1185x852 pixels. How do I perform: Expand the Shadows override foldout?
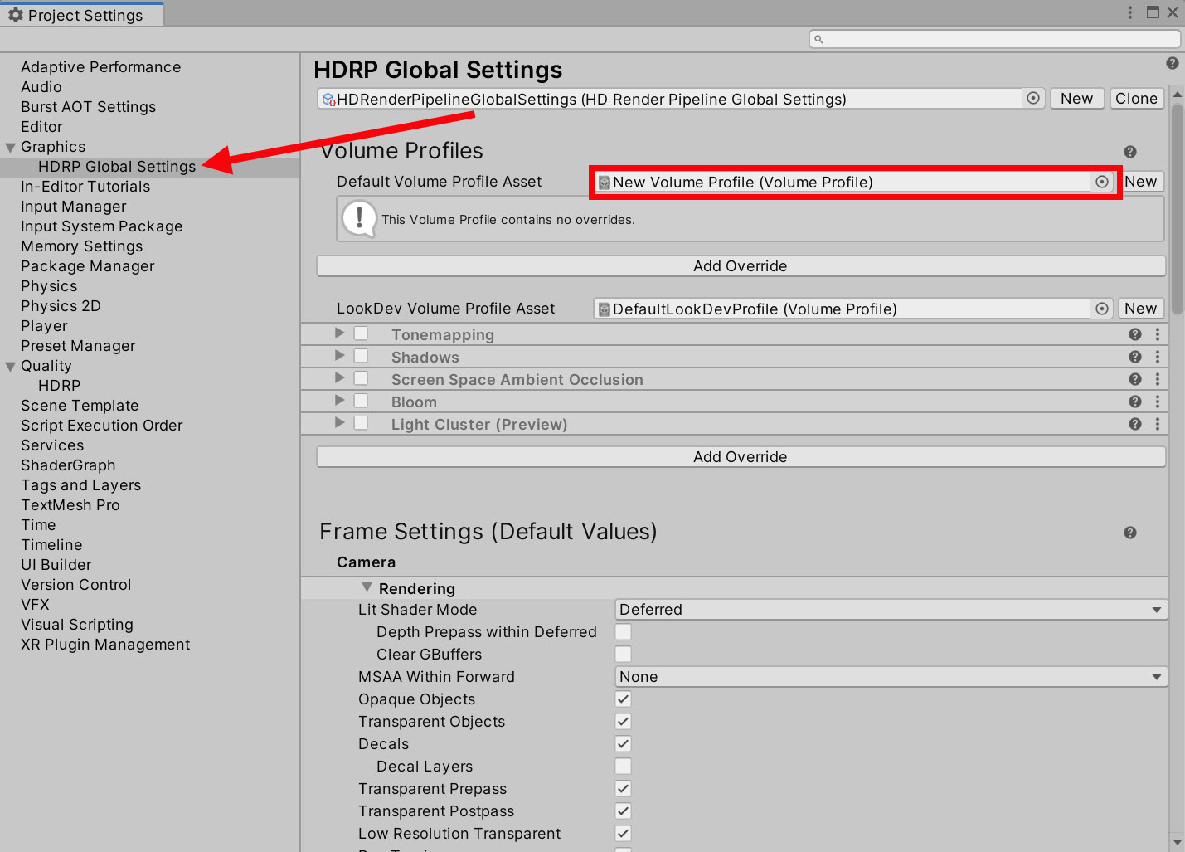tap(339, 355)
